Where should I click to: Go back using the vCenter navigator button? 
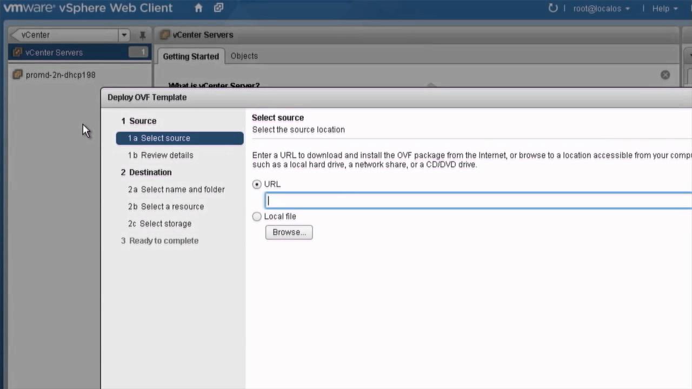pos(64,35)
